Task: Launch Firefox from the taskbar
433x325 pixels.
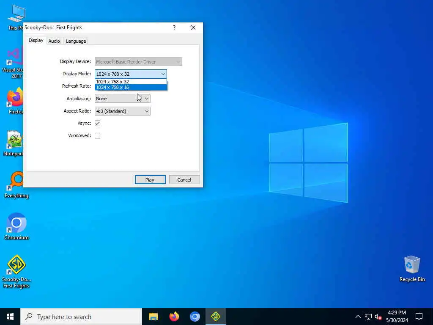Action: [174, 317]
